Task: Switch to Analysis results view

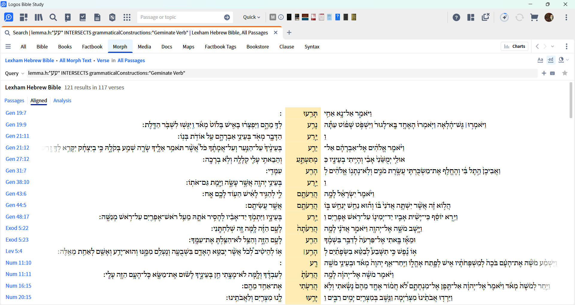Action: click(62, 100)
